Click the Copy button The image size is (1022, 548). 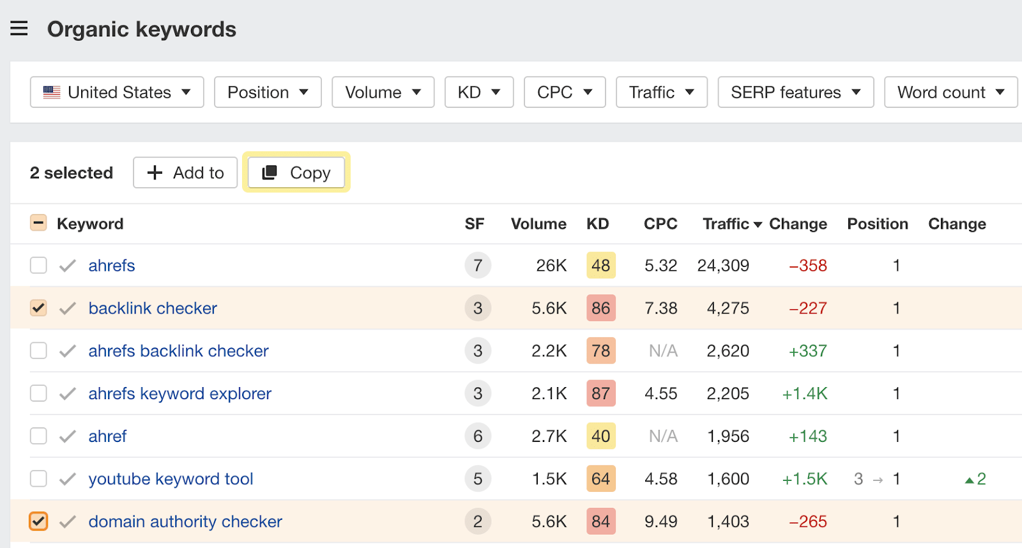pyautogui.click(x=296, y=173)
